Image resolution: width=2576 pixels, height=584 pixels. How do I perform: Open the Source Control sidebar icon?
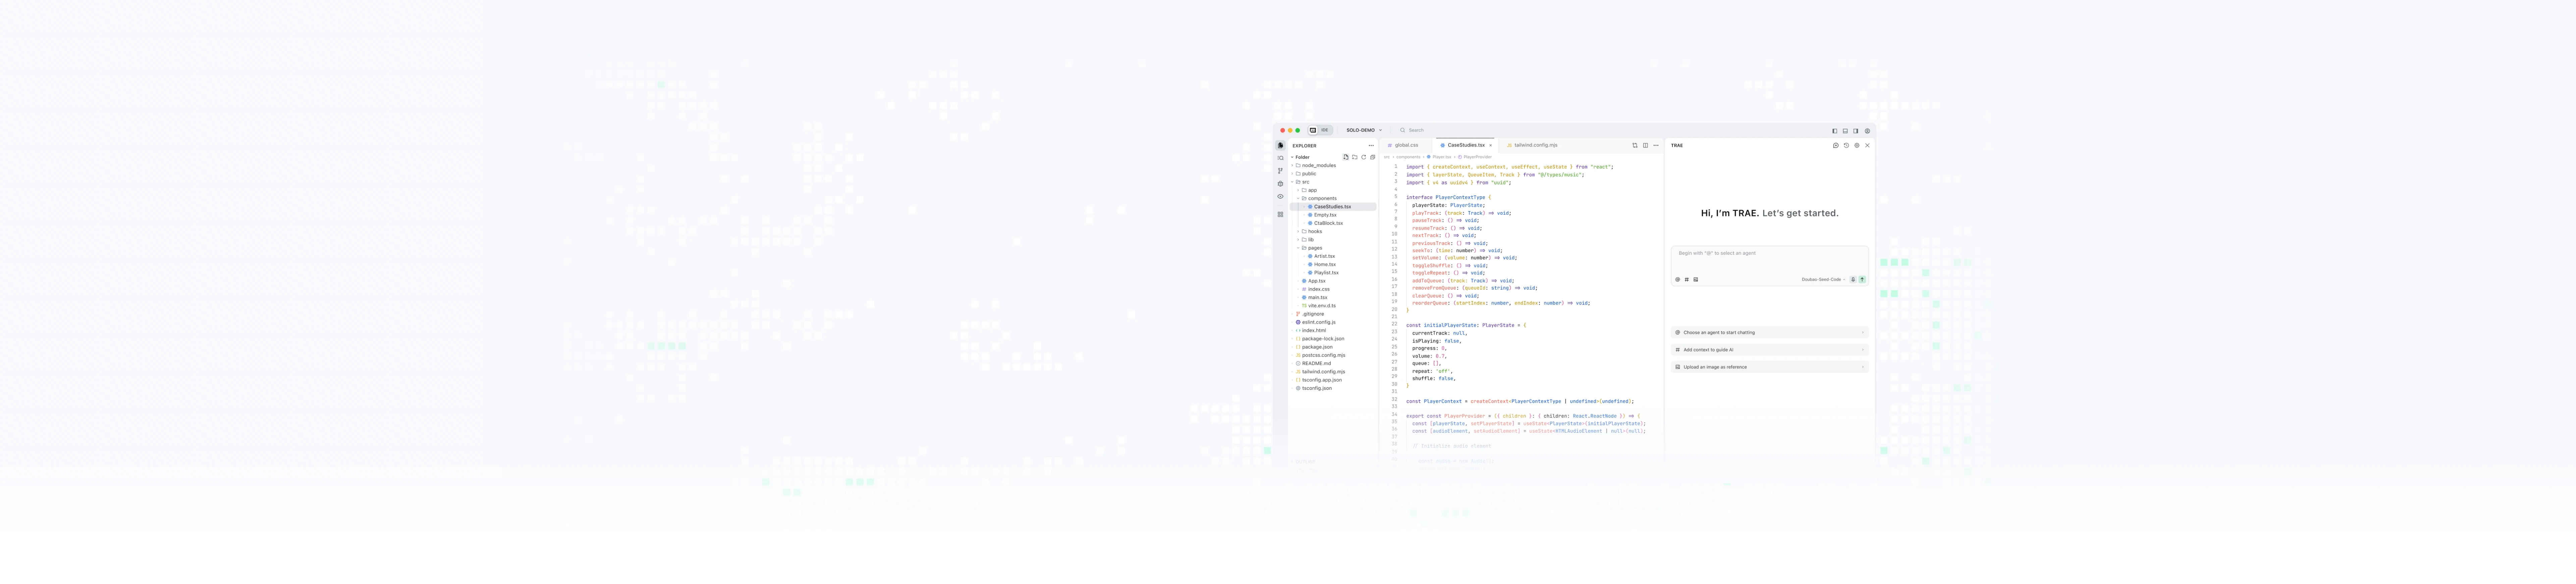point(1280,171)
